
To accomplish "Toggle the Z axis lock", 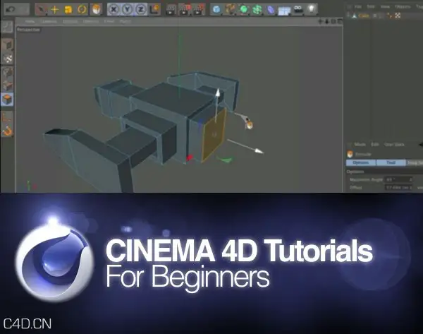I will pyautogui.click(x=141, y=10).
